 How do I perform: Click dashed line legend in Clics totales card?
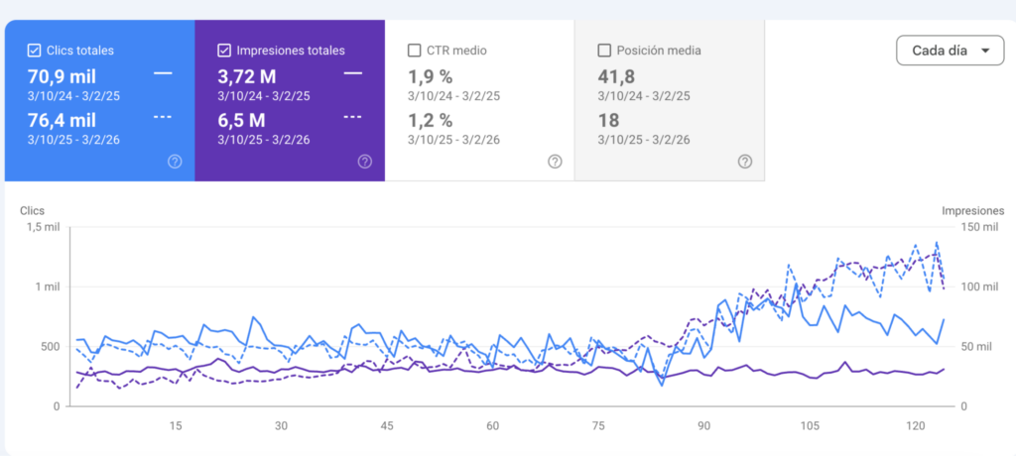(163, 117)
